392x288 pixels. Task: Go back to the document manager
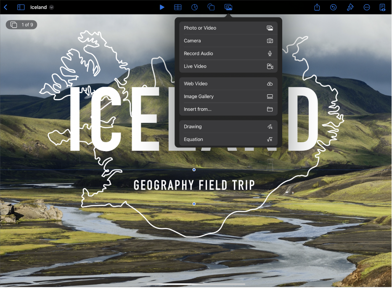tap(5, 7)
